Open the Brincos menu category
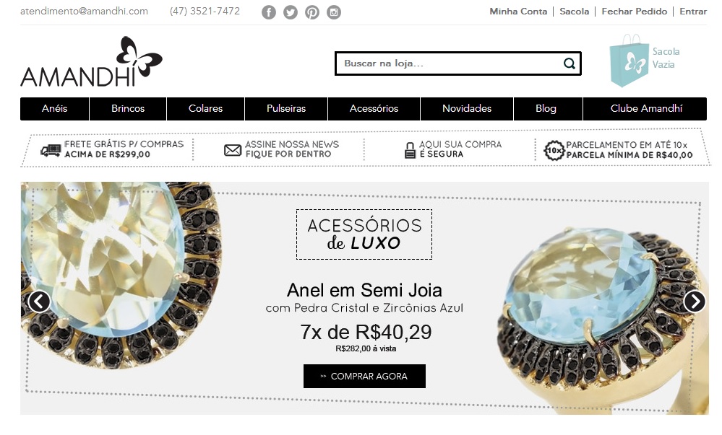Image resolution: width=722 pixels, height=435 pixels. click(128, 108)
